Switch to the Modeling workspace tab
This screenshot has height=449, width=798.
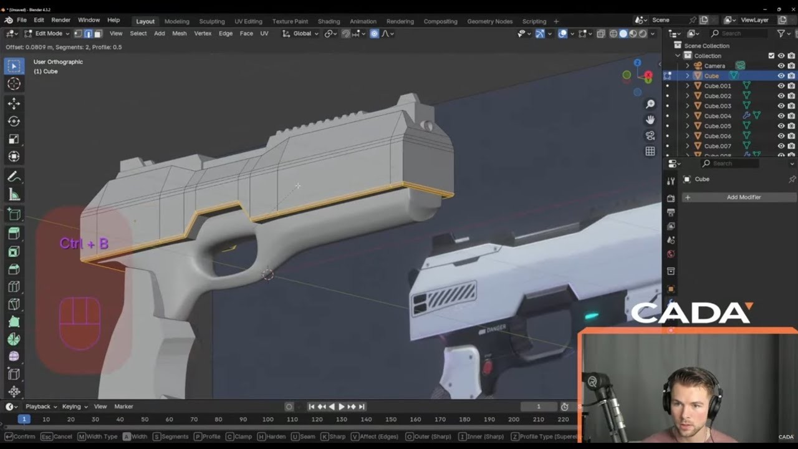tap(176, 21)
